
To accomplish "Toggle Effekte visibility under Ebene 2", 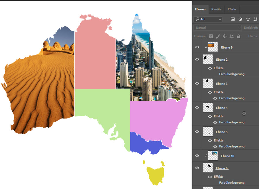I will pos(210,68).
